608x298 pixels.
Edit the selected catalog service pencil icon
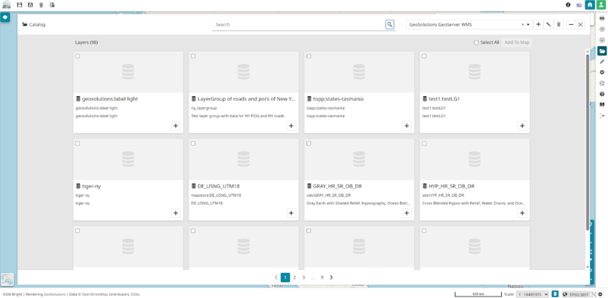pyautogui.click(x=548, y=24)
